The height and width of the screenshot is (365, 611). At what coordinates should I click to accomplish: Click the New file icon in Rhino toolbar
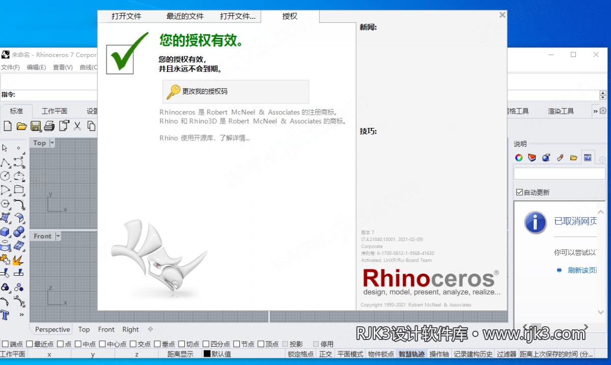8,125
